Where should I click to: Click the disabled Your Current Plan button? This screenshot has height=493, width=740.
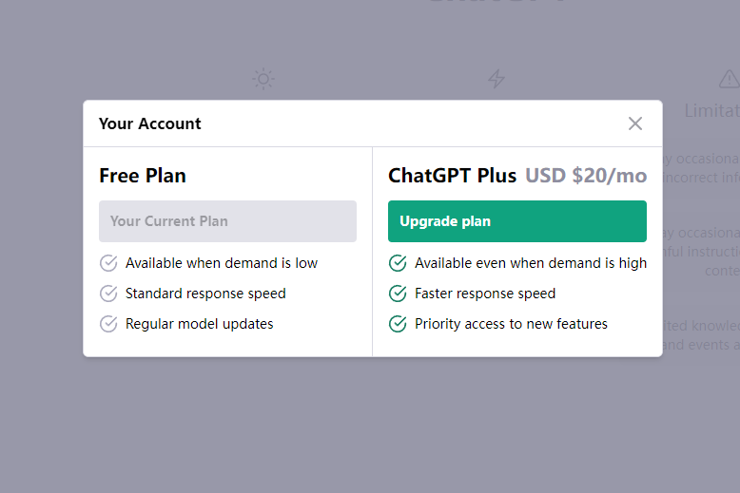point(227,221)
